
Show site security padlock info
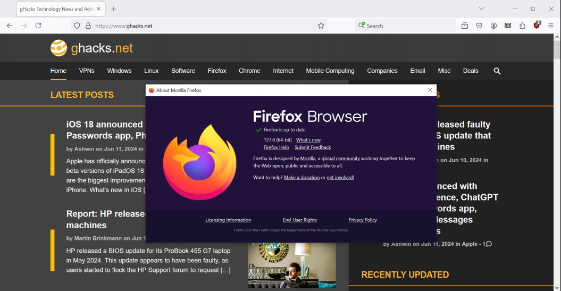[x=88, y=26]
